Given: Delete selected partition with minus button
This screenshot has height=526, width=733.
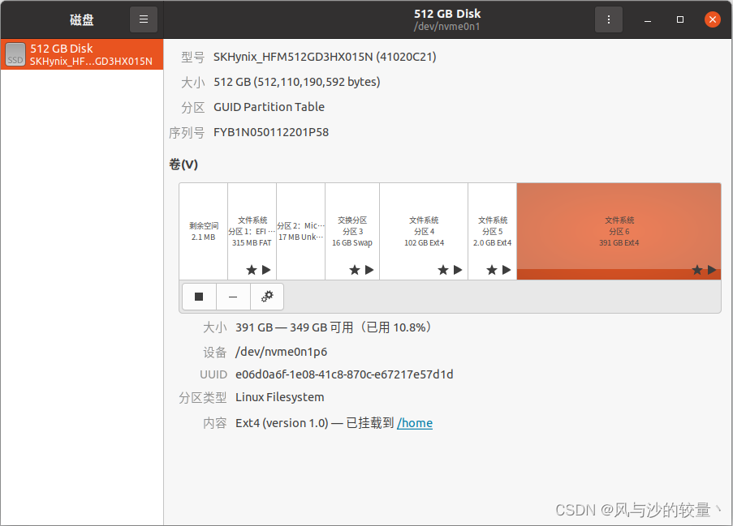Looking at the screenshot, I should click(x=233, y=297).
